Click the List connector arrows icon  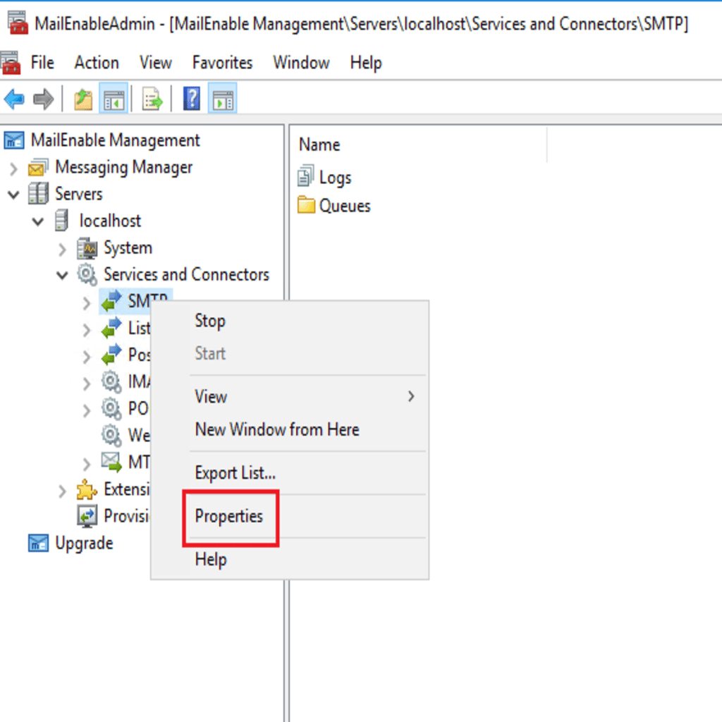(111, 329)
